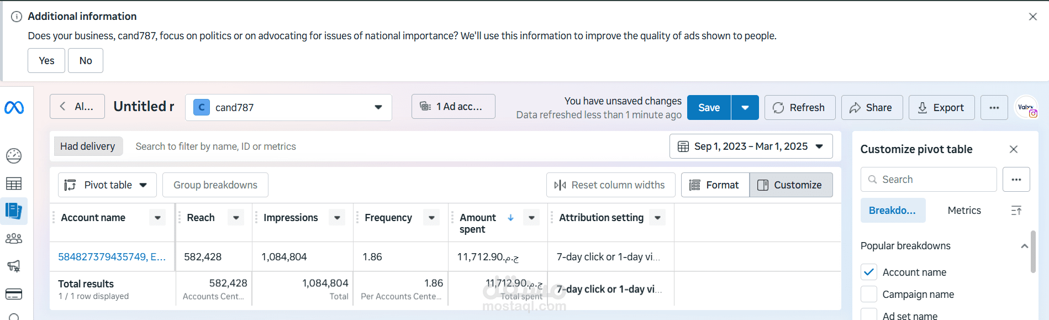1049x320 pixels.
Task: Select the Breakdowns tab
Action: (892, 211)
